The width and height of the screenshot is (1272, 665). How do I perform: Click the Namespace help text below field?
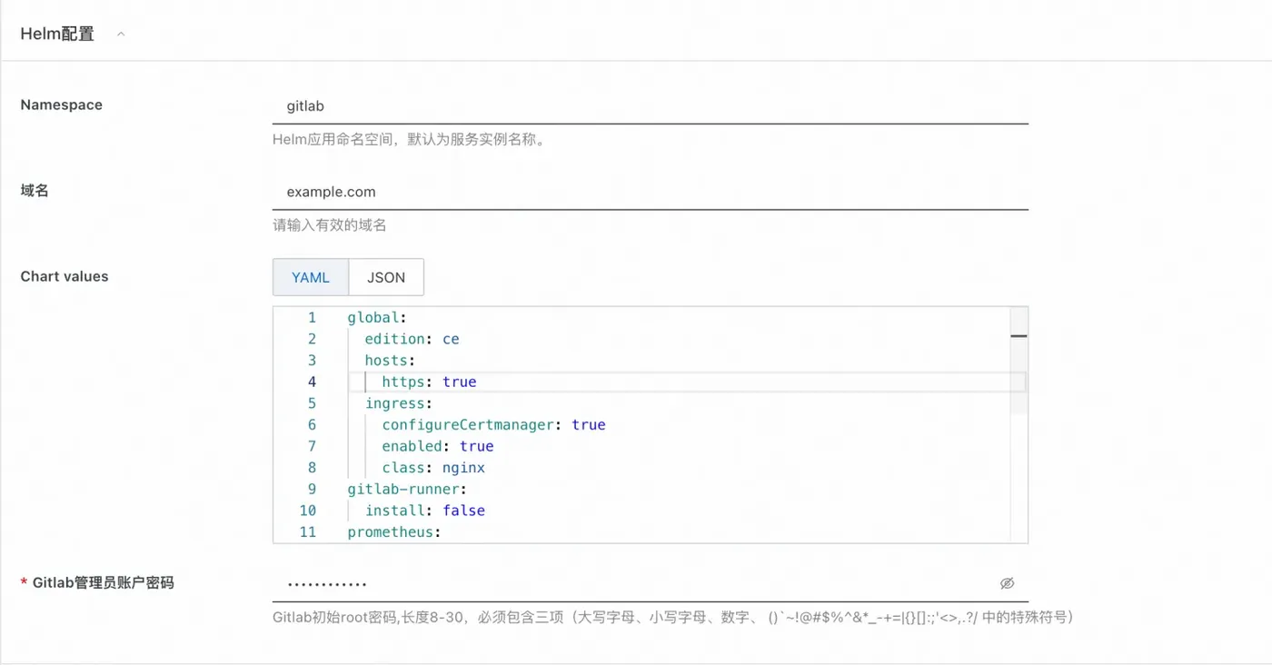pos(412,140)
